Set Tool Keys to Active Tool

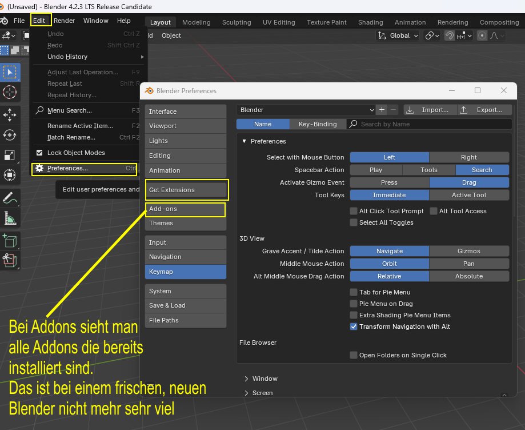(469, 195)
